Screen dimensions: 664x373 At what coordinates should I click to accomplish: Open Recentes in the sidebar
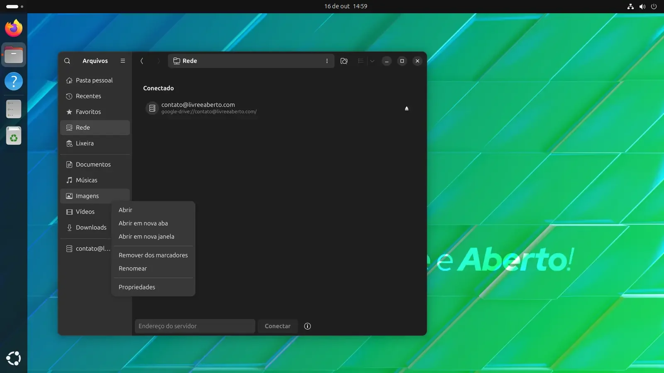[95, 96]
